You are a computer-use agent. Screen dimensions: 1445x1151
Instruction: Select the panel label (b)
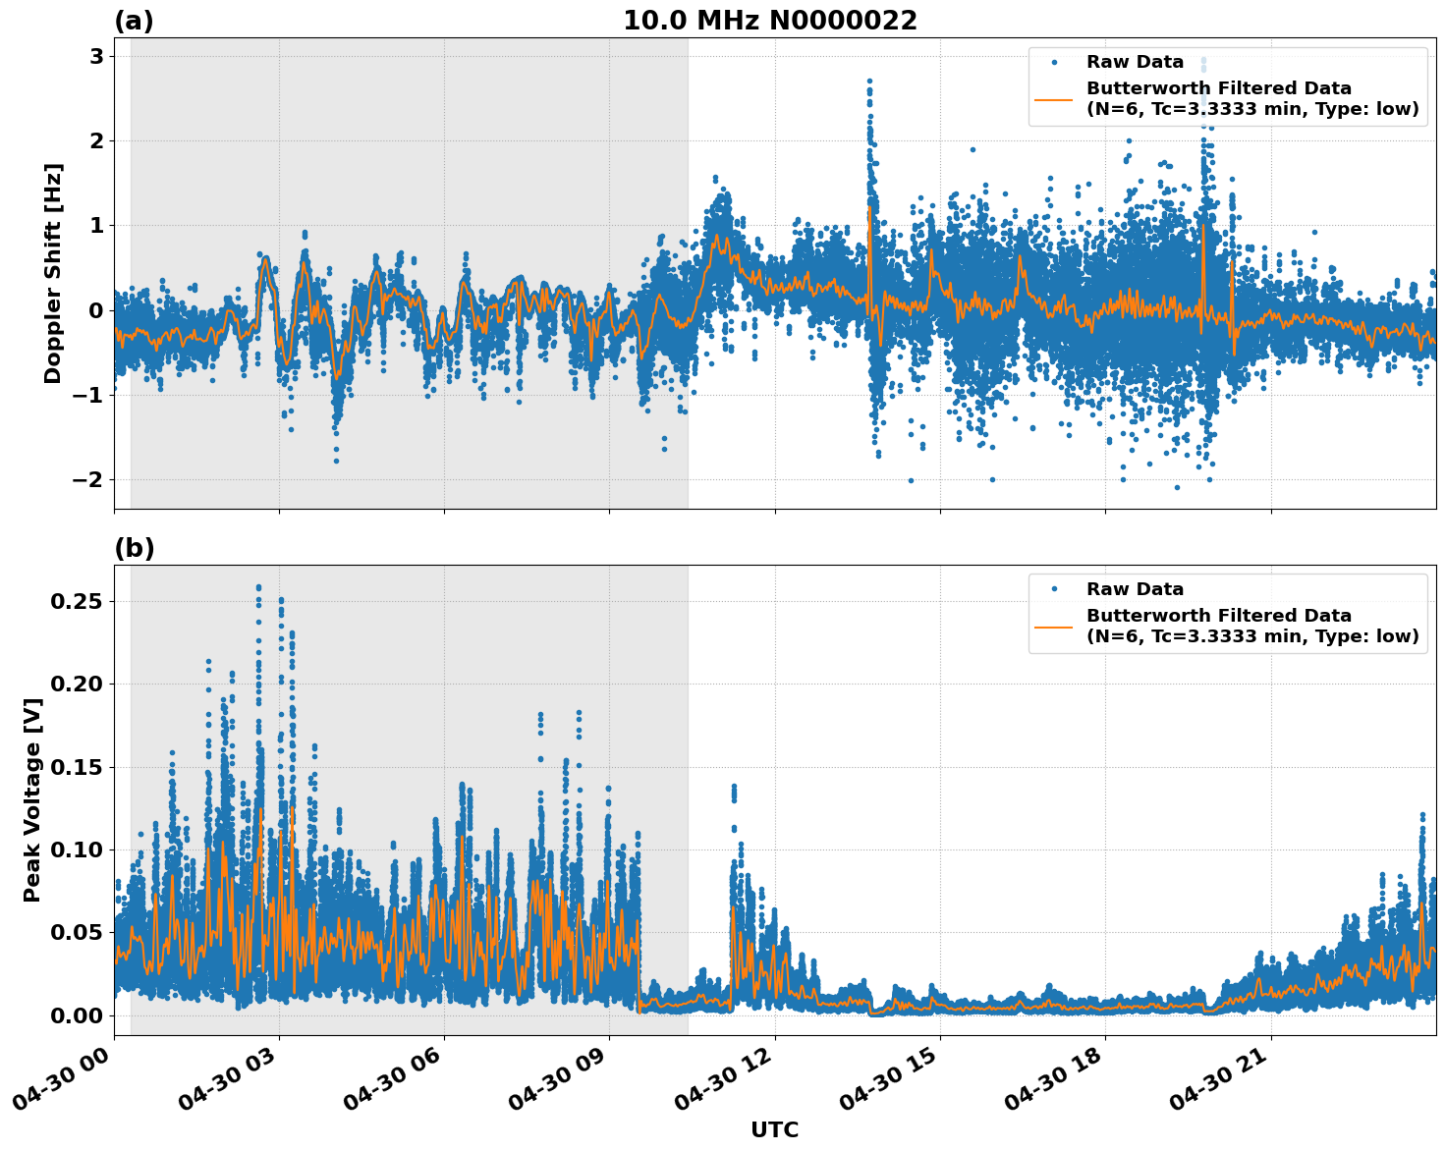pos(135,548)
